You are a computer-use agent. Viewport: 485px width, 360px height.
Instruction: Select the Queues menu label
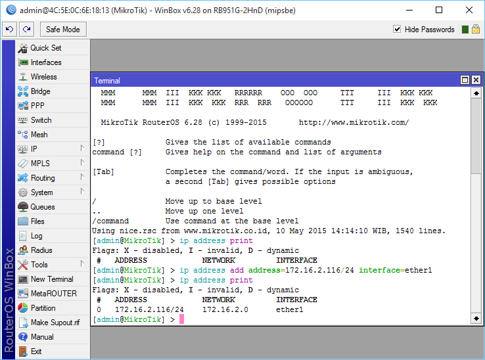point(43,207)
